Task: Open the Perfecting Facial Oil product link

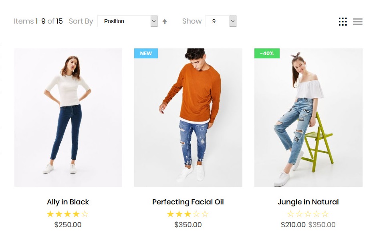Action: 188,202
